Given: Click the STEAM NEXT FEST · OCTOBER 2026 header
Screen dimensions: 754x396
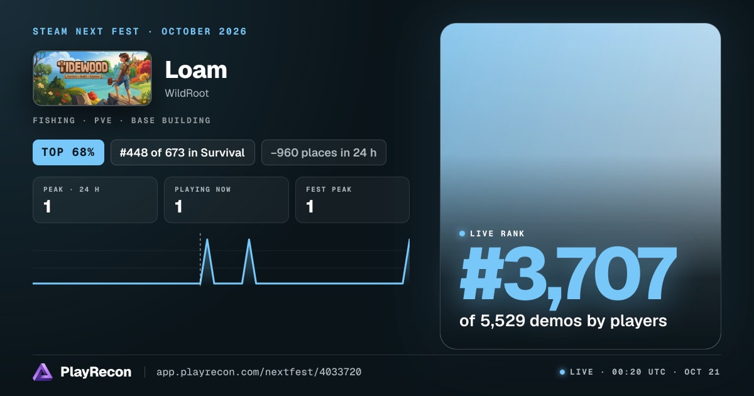Looking at the screenshot, I should point(140,31).
